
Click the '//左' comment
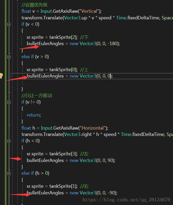coord(84,154)
